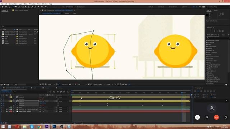Image resolution: width=230 pixels, height=129 pixels.
Task: Switch to the Small Screen workspace
Action: click(173, 7)
